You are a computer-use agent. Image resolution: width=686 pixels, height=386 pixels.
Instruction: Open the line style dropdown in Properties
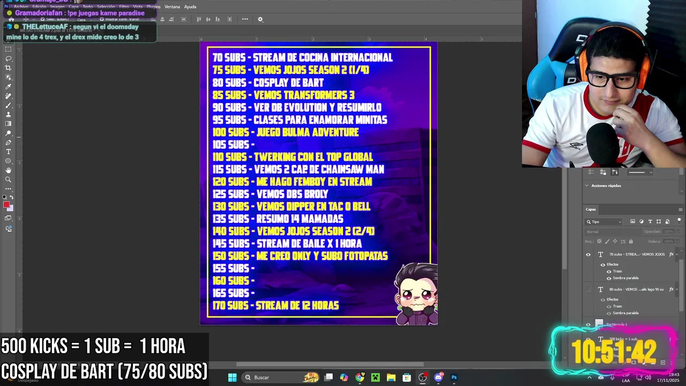point(640,172)
